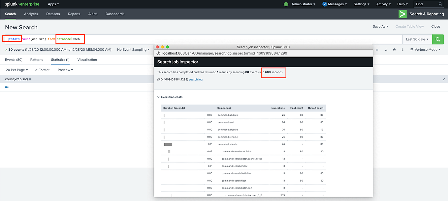Run the search with the green magnifier button

(438, 39)
